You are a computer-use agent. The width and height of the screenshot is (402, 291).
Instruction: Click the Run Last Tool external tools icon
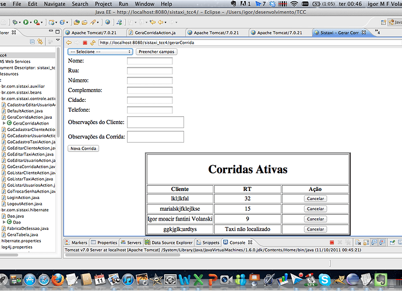37,22
